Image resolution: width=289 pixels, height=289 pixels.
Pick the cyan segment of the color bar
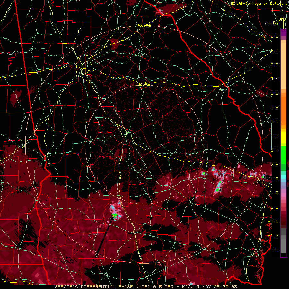click(x=284, y=176)
